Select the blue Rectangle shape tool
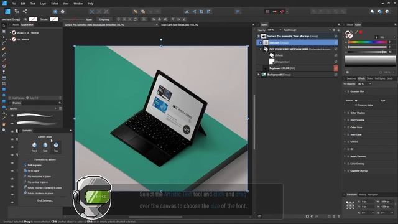This screenshot has width=398, height=224. [x=4, y=90]
